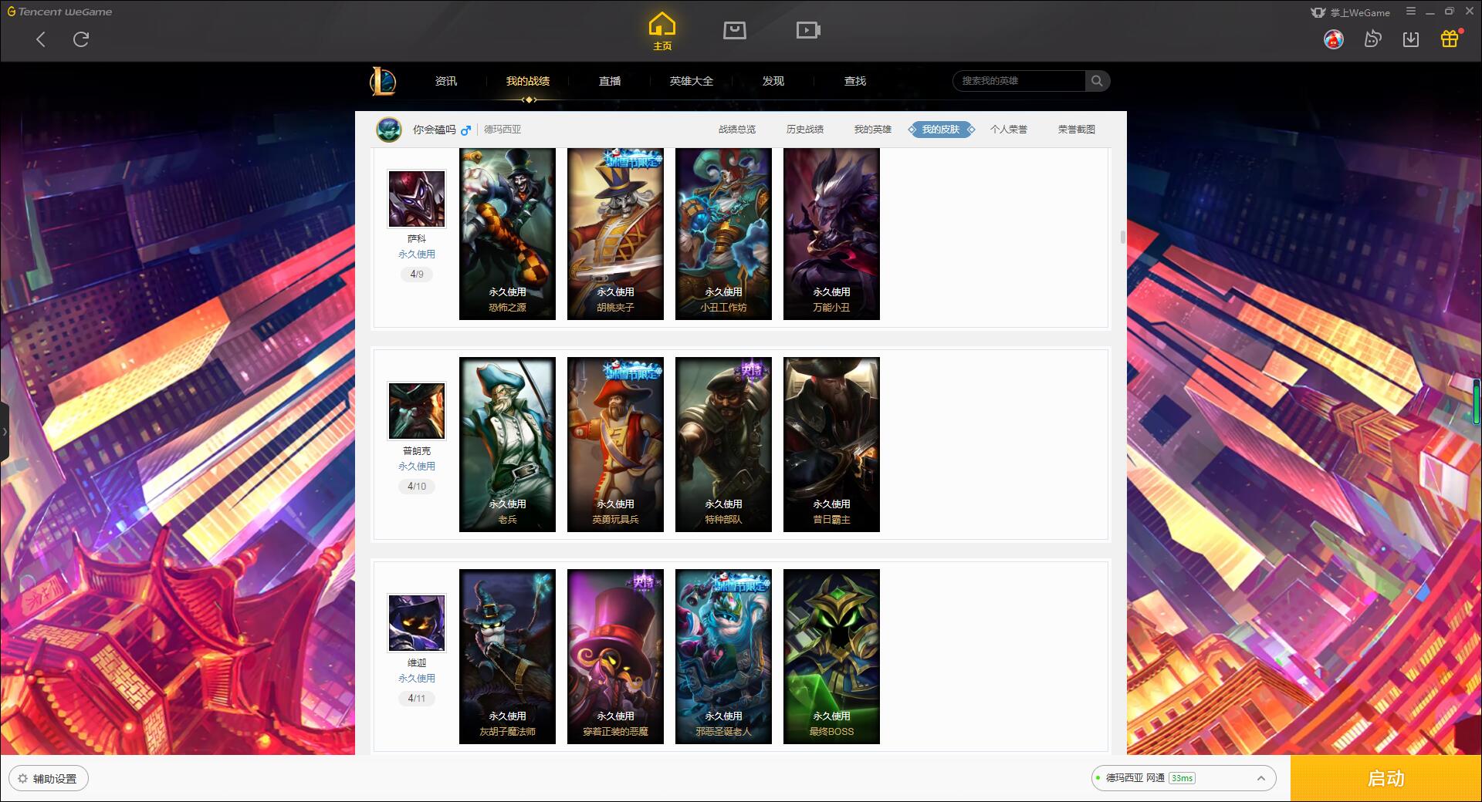
Task: Open the download manager icon
Action: (x=1411, y=39)
